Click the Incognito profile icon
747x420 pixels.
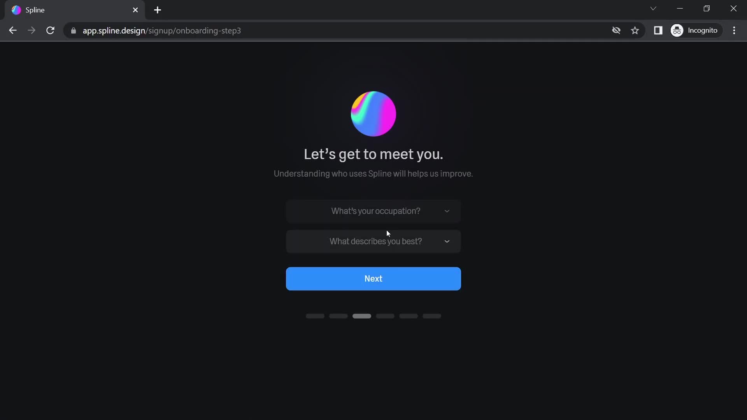pos(677,30)
